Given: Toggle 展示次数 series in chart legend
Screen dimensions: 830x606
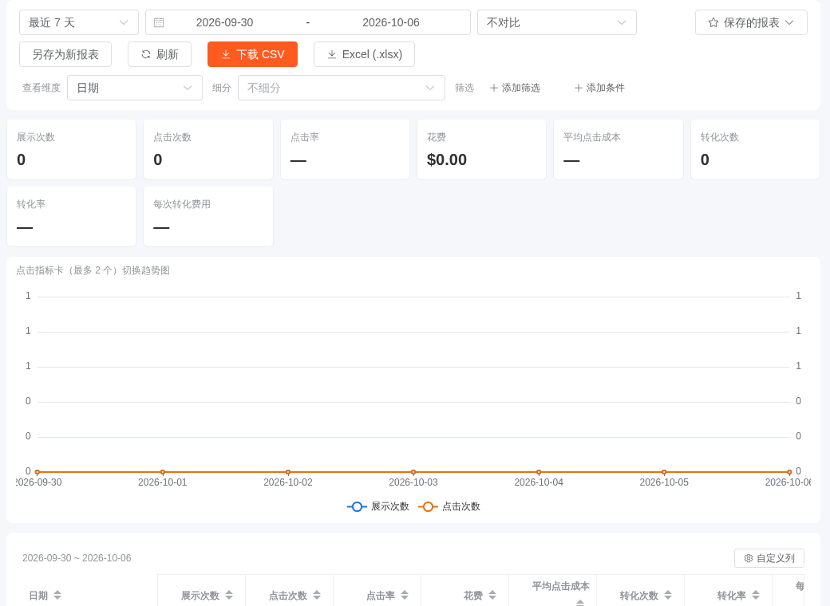Looking at the screenshot, I should (x=378, y=506).
